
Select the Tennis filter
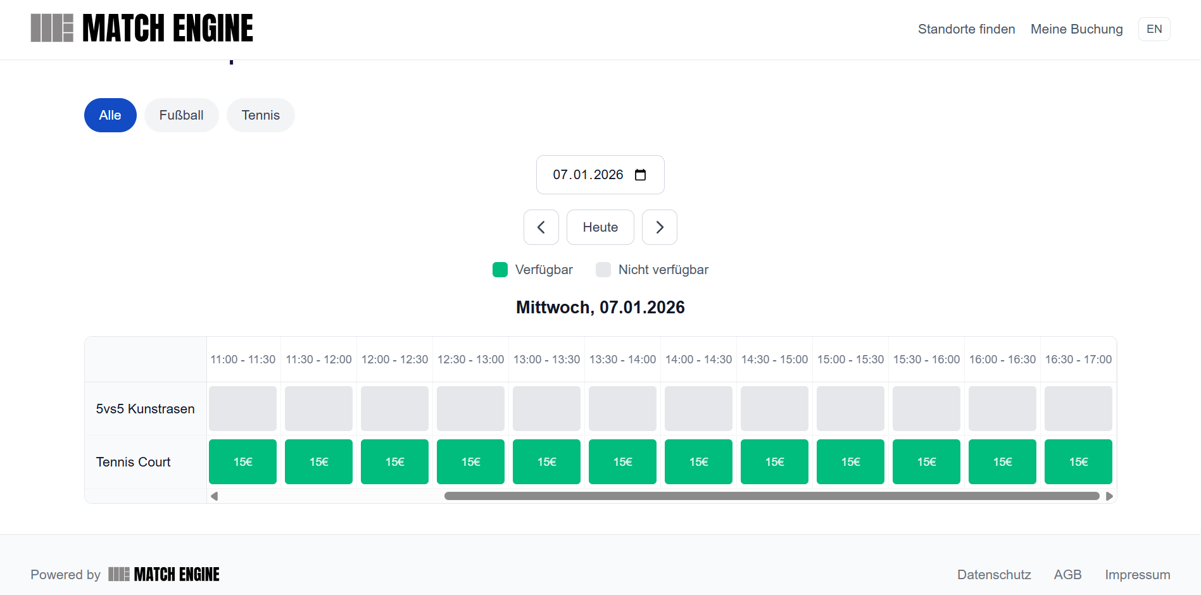[260, 115]
